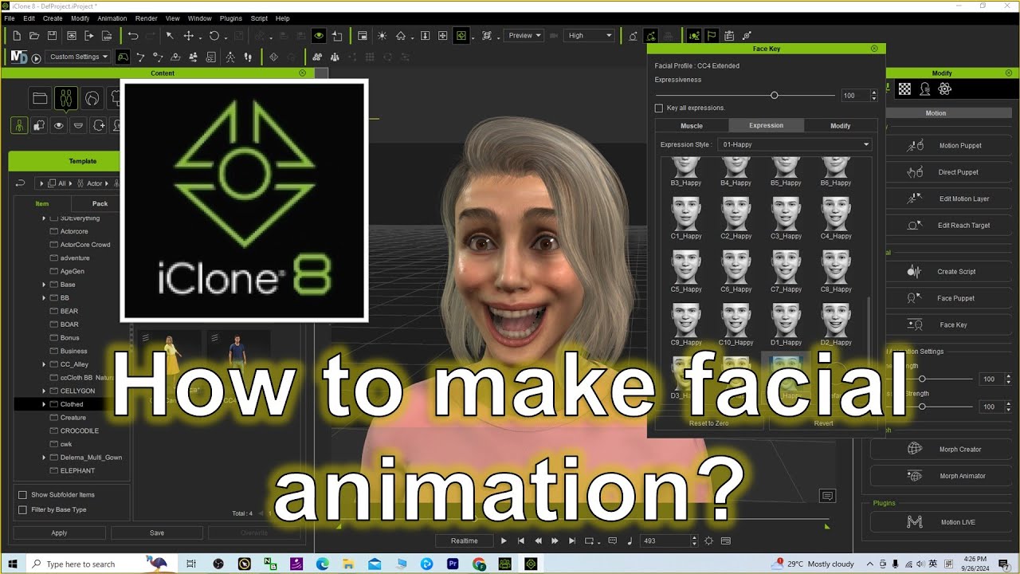Collapse the Clothed folder arrow
Screen dimensions: 1020x574
coord(44,404)
